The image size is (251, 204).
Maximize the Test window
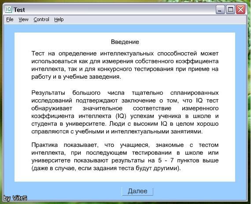tap(230, 9)
